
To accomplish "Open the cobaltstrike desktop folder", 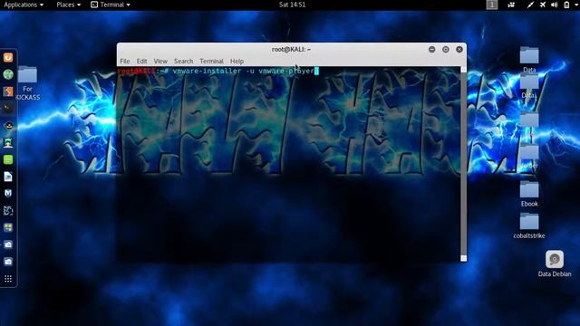I will pos(529,225).
